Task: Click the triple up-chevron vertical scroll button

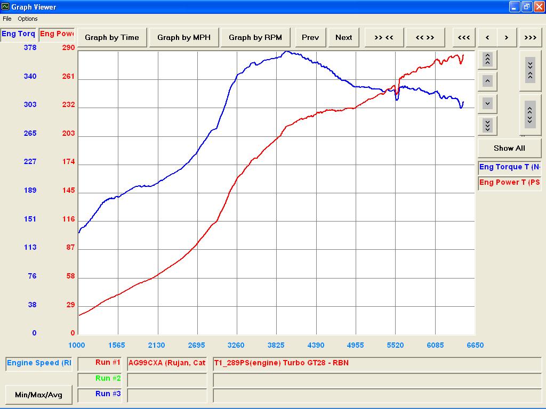Action: click(487, 60)
